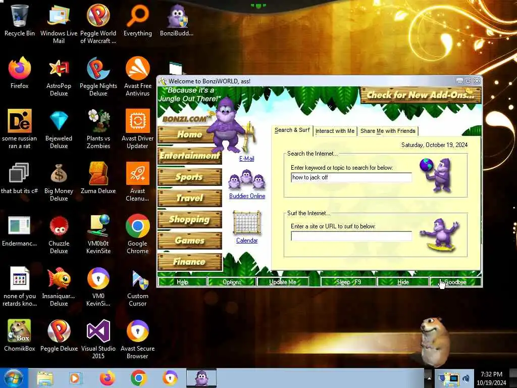This screenshot has height=388, width=517.
Task: Open the Share Me with Friends tab
Action: pyautogui.click(x=388, y=131)
